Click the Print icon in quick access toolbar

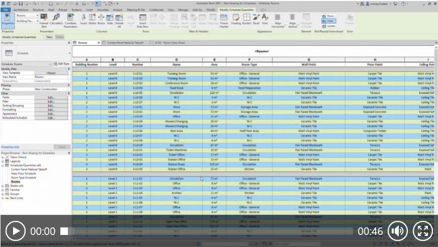(x=51, y=4)
